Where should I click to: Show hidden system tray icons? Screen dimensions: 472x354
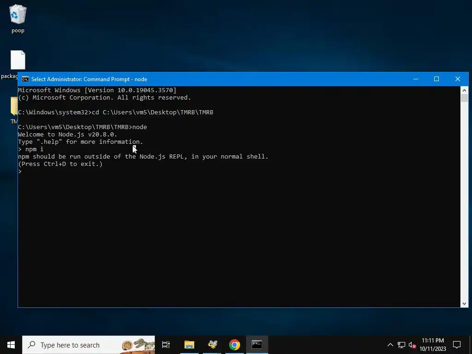click(x=390, y=345)
